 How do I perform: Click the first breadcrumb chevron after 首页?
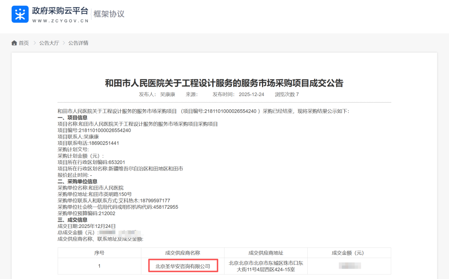point(35,43)
